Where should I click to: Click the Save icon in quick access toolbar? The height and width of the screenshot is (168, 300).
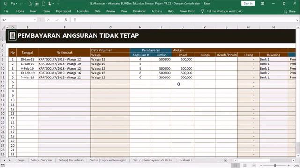(6, 3)
